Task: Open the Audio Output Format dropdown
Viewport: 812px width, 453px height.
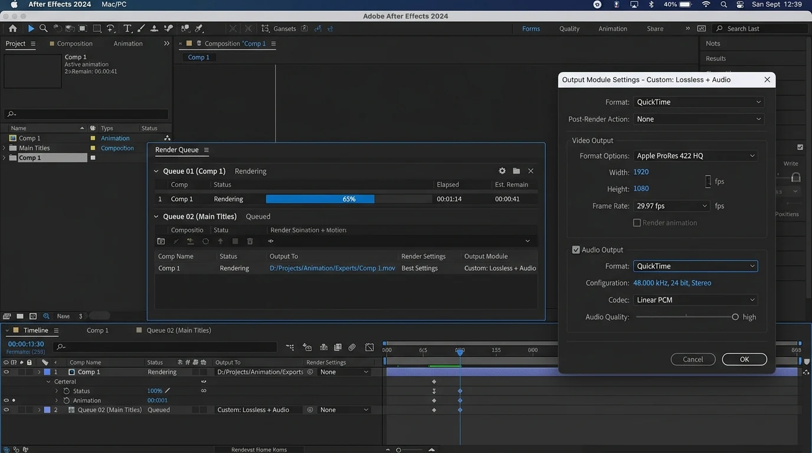Action: (696, 266)
